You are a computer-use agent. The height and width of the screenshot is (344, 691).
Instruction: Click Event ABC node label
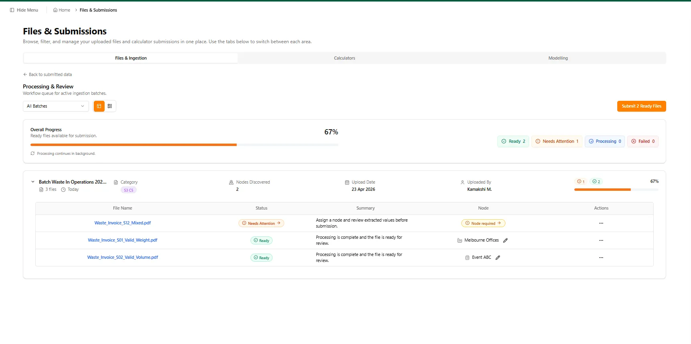481,257
